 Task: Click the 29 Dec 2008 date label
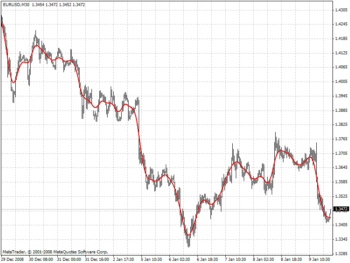tap(13, 259)
